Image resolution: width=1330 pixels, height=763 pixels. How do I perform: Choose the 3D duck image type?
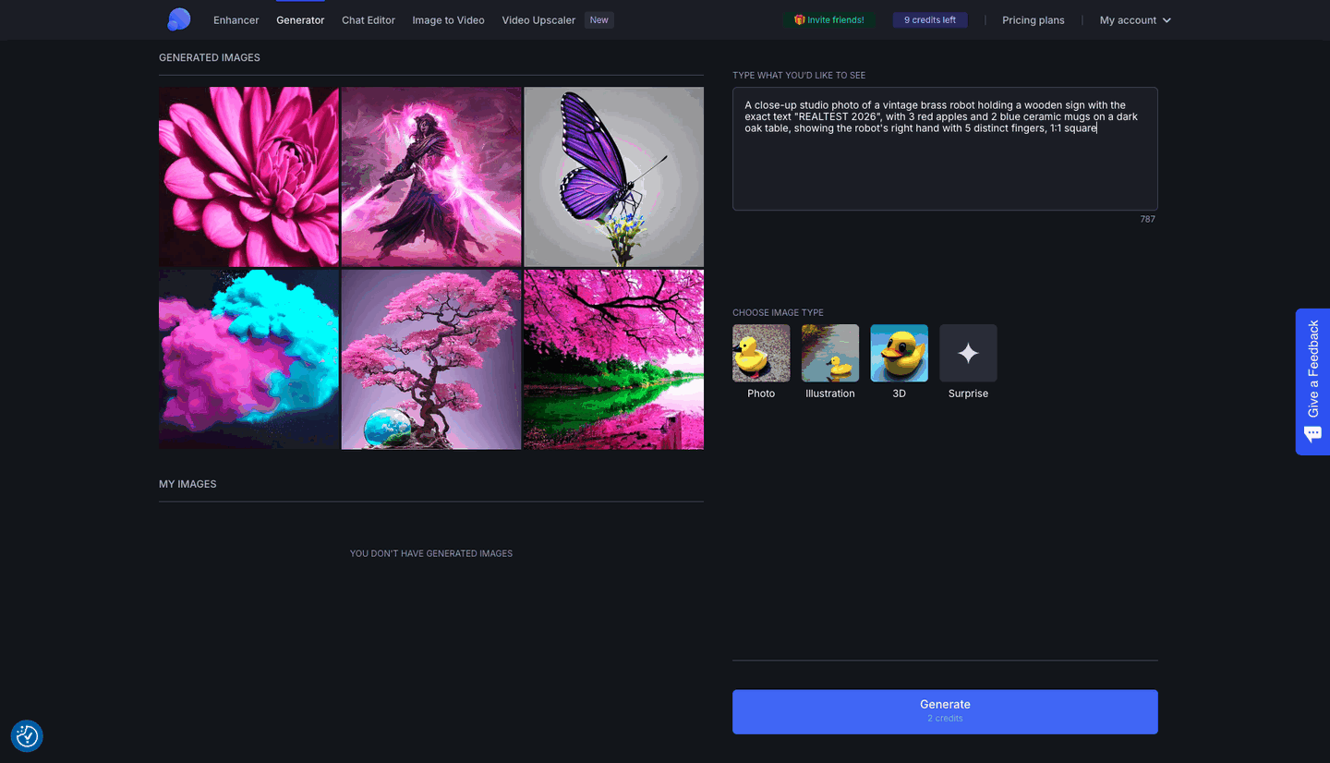899,353
